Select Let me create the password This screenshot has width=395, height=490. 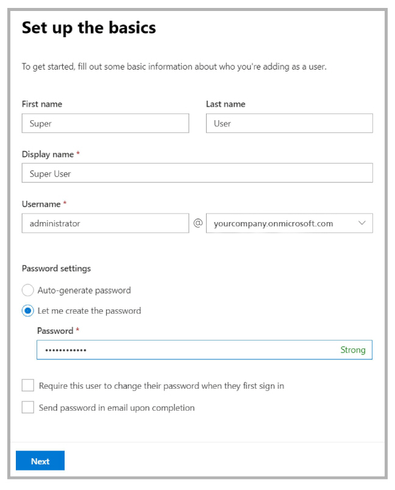28,311
